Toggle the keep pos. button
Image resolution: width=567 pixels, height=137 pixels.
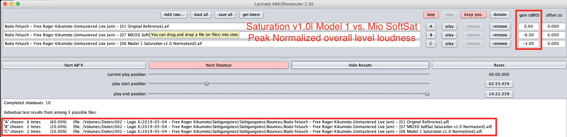coord(473,15)
